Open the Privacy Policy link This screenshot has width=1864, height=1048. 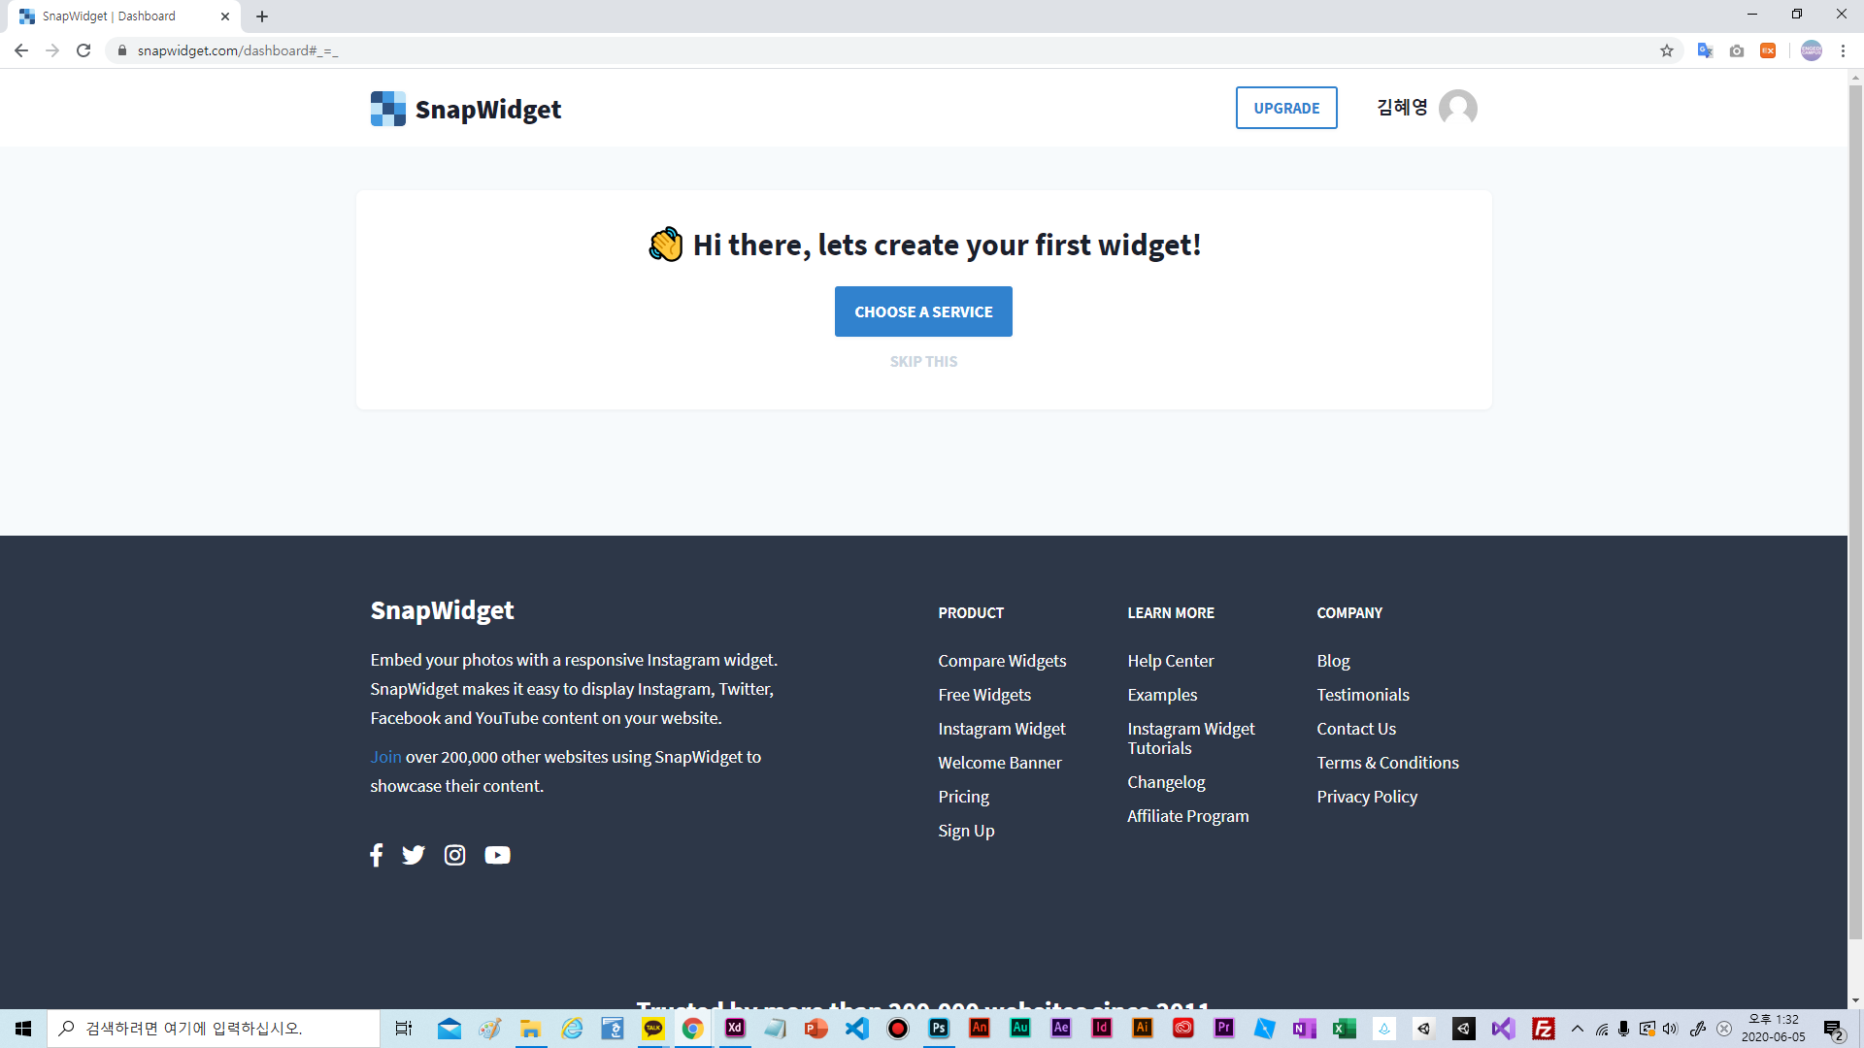click(x=1367, y=797)
